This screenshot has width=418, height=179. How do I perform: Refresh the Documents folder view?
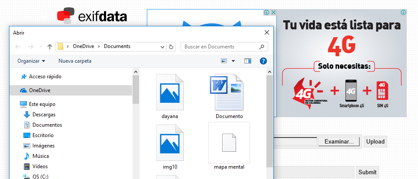[171, 47]
